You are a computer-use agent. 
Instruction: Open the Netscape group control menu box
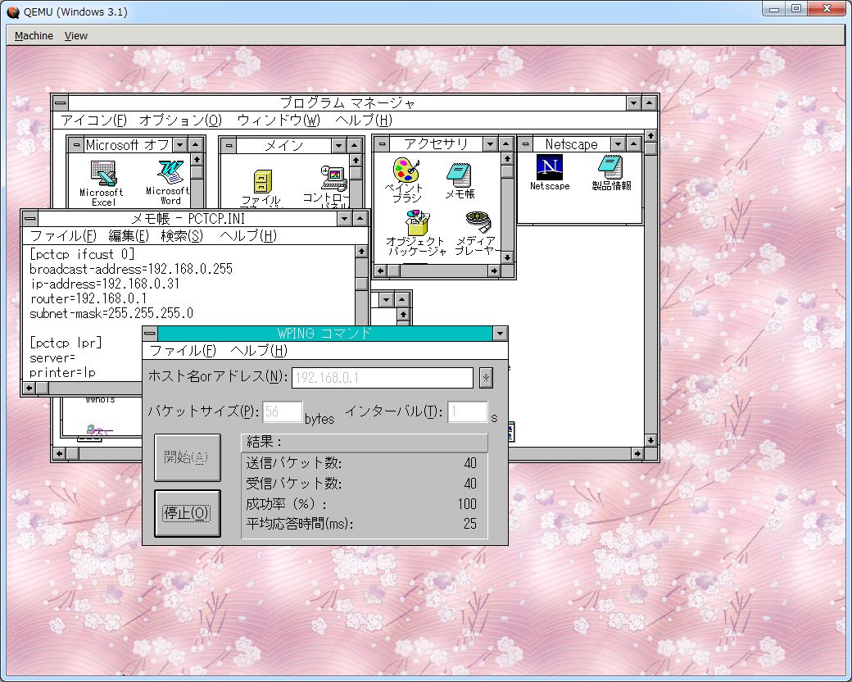(x=525, y=144)
